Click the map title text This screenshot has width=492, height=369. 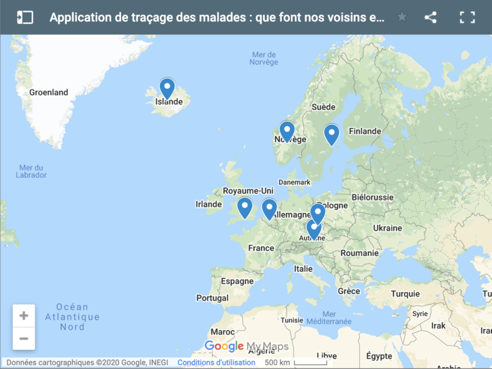point(216,17)
